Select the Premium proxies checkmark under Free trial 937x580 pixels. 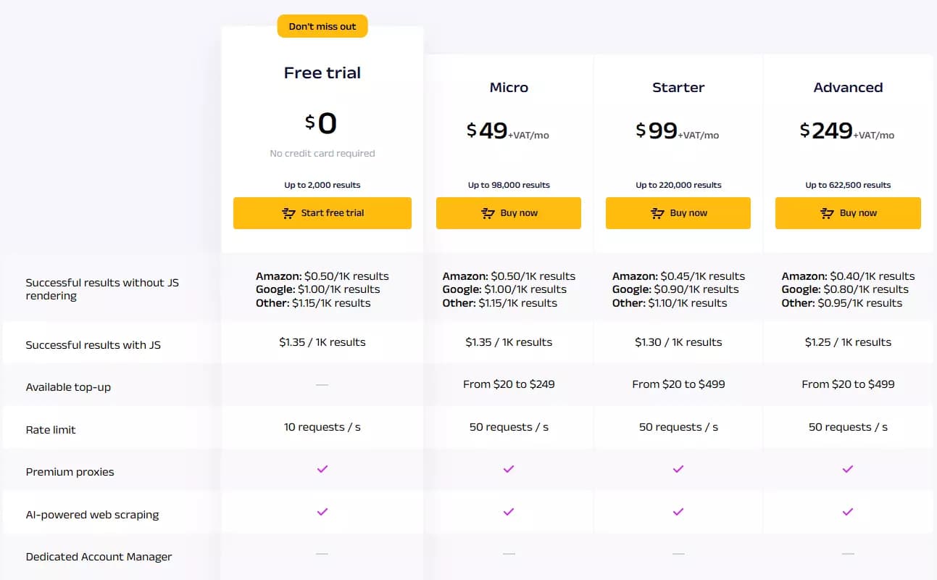(x=322, y=469)
